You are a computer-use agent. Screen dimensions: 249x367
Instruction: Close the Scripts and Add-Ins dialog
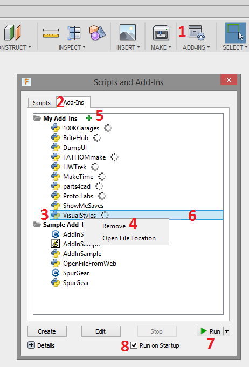pyautogui.click(x=229, y=80)
